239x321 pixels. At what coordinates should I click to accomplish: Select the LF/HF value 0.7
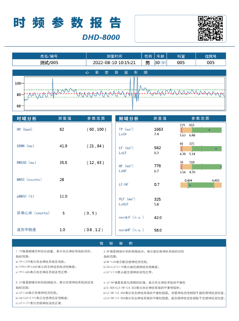[x=156, y=185]
